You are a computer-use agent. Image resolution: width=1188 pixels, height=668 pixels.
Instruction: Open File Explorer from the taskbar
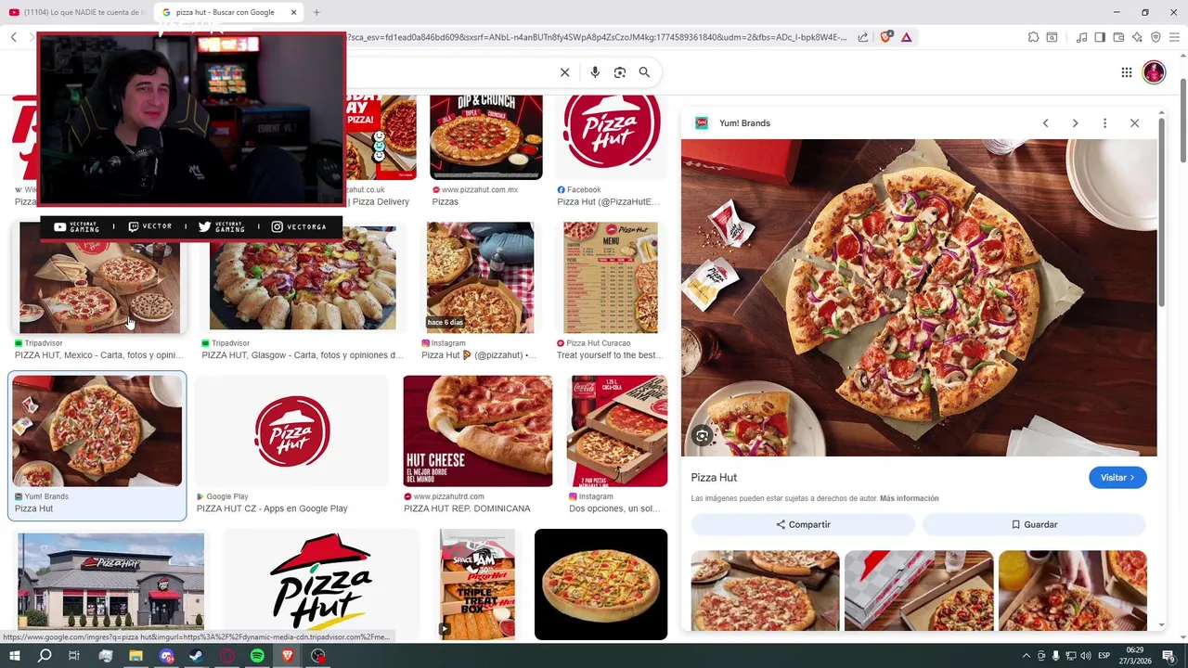[x=136, y=656]
